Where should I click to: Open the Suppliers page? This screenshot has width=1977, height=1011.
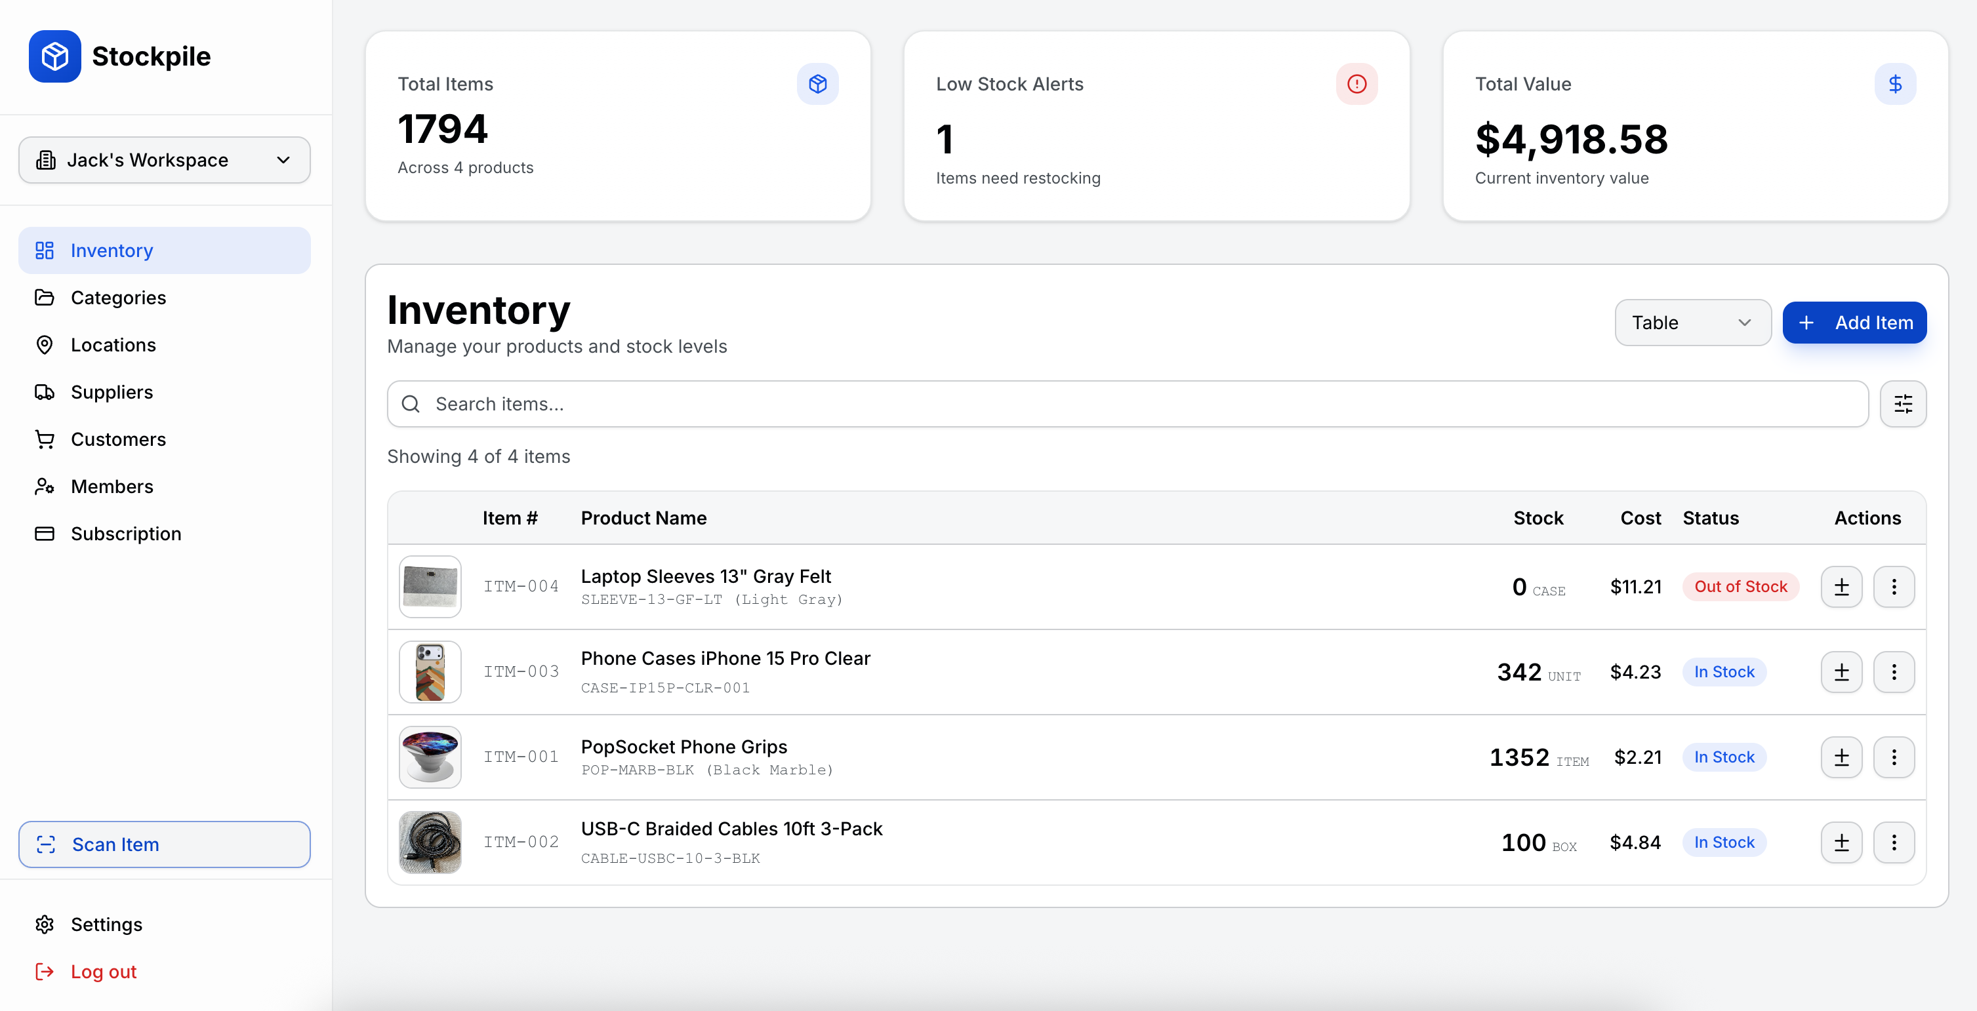click(112, 392)
